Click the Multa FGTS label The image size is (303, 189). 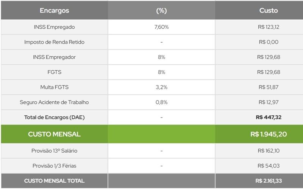click(54, 87)
